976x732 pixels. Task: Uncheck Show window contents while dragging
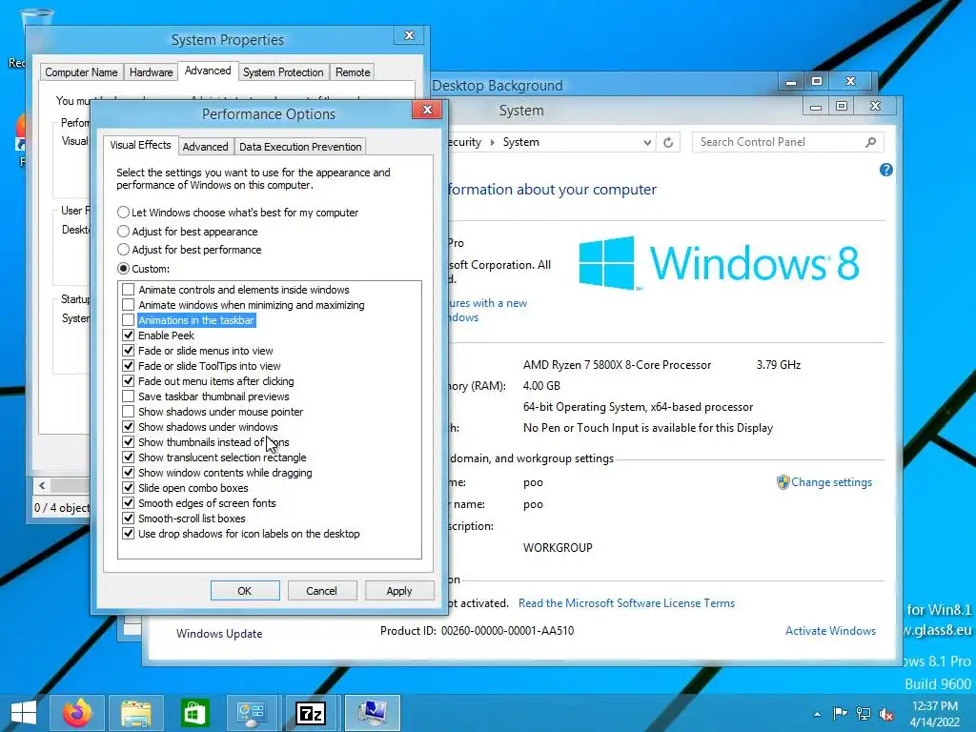click(129, 473)
